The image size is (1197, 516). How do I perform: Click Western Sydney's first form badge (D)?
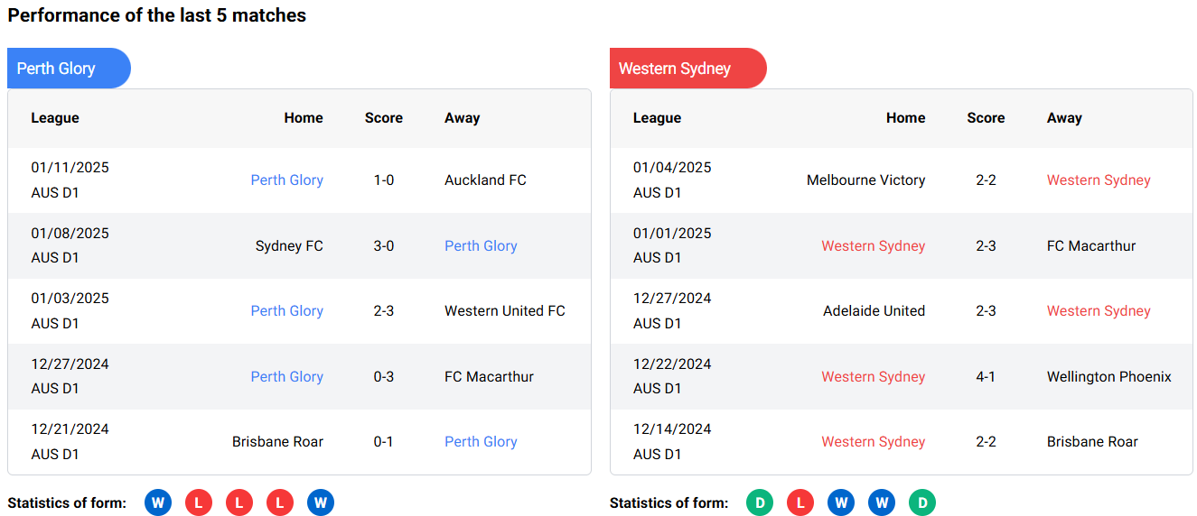pos(760,502)
